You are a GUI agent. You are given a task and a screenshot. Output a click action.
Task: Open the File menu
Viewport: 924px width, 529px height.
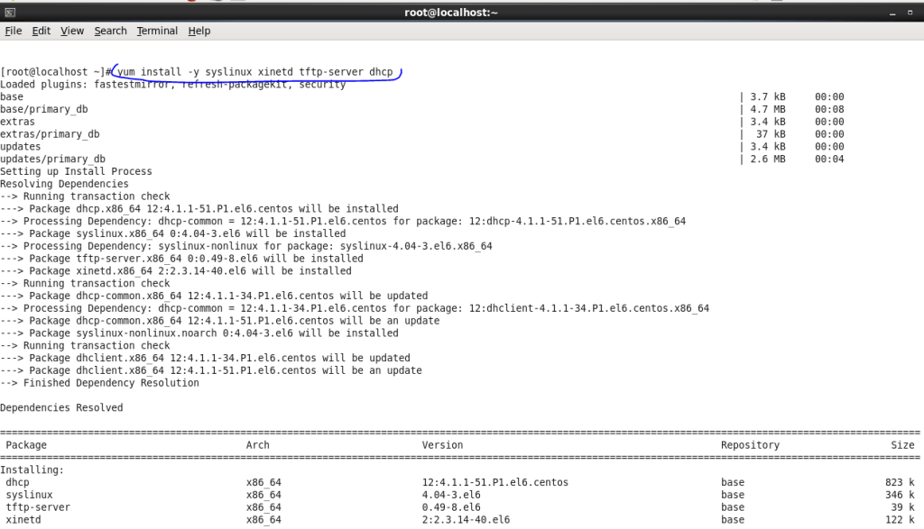click(13, 31)
